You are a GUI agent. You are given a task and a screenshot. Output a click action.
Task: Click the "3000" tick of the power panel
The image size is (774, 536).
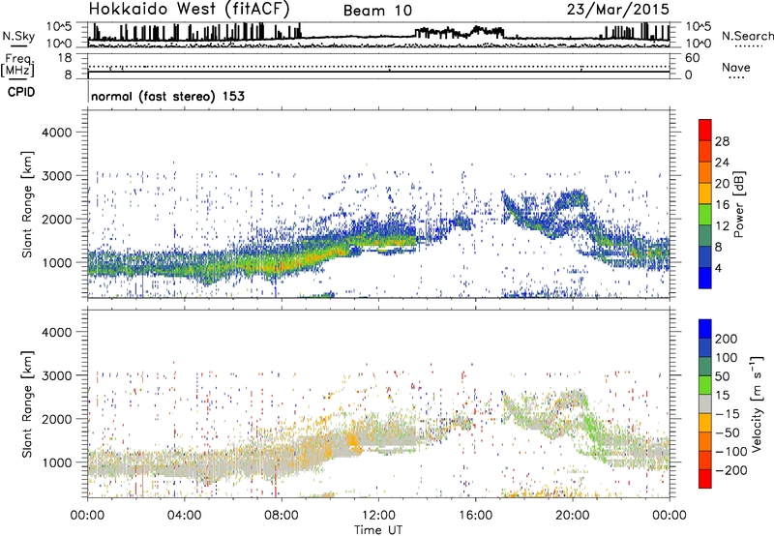point(57,176)
